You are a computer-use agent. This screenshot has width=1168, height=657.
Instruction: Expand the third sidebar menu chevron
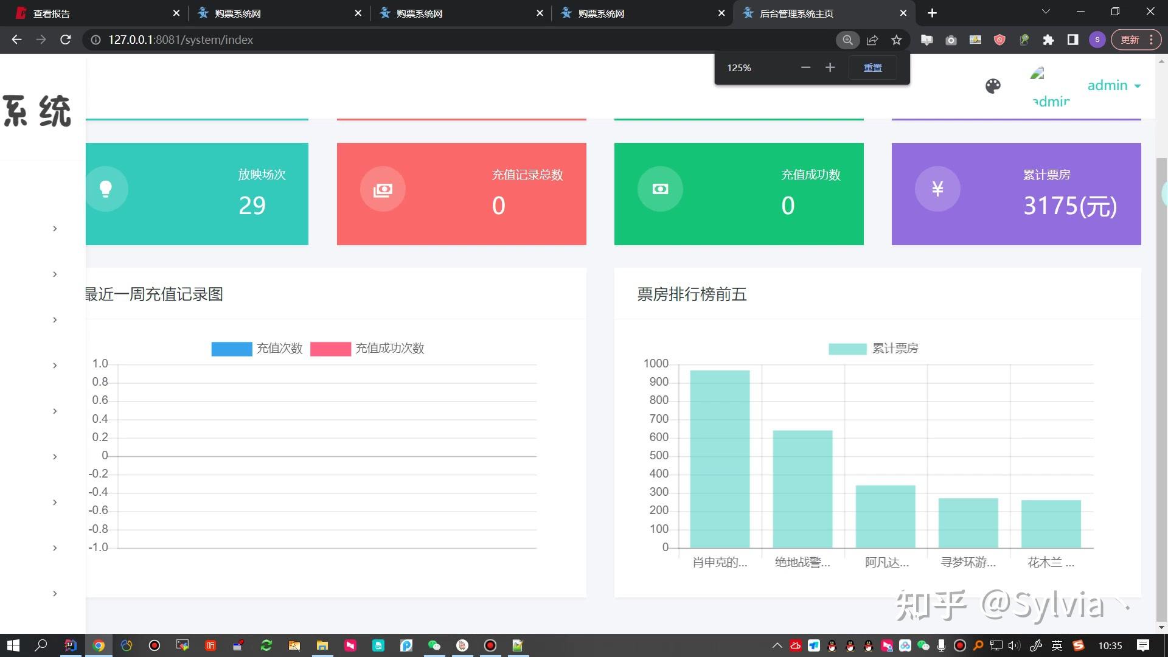pos(55,320)
